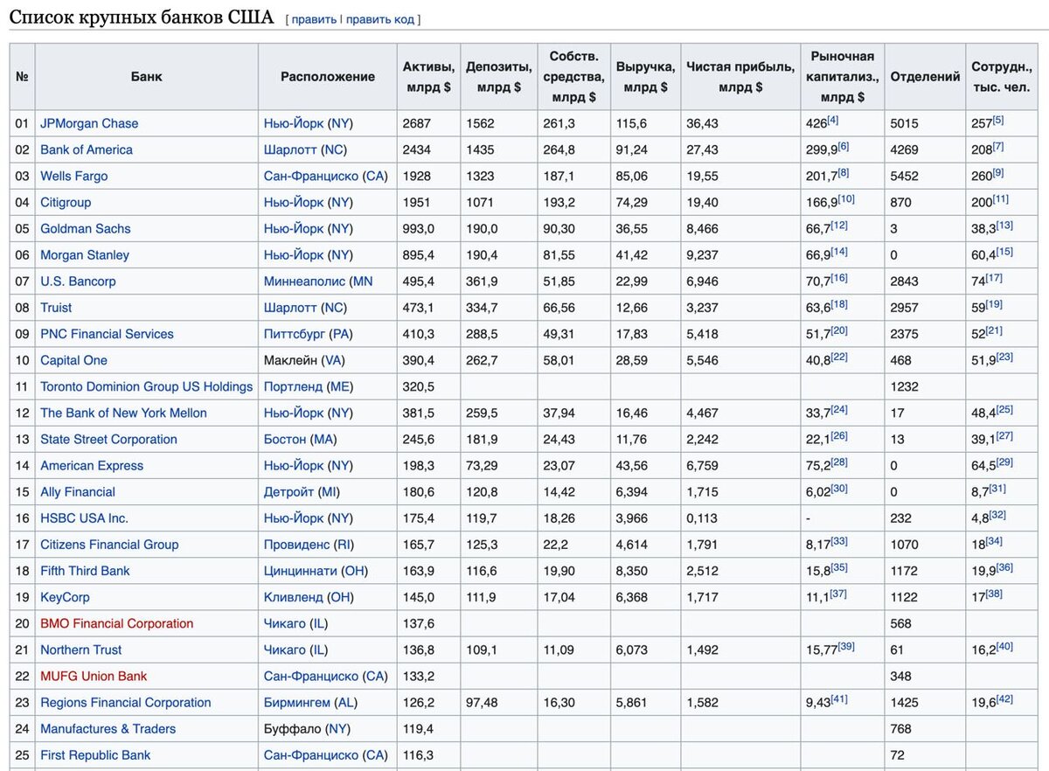Open the Провиденс location link
This screenshot has width=1049, height=771.
(297, 544)
